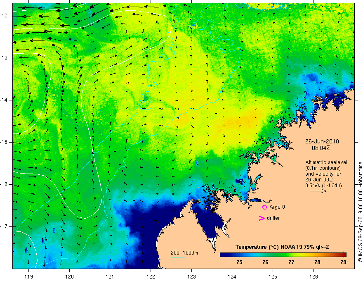Click the 'Argo 0' legend label
Viewport: 363px width, 281px height.
pos(277,207)
